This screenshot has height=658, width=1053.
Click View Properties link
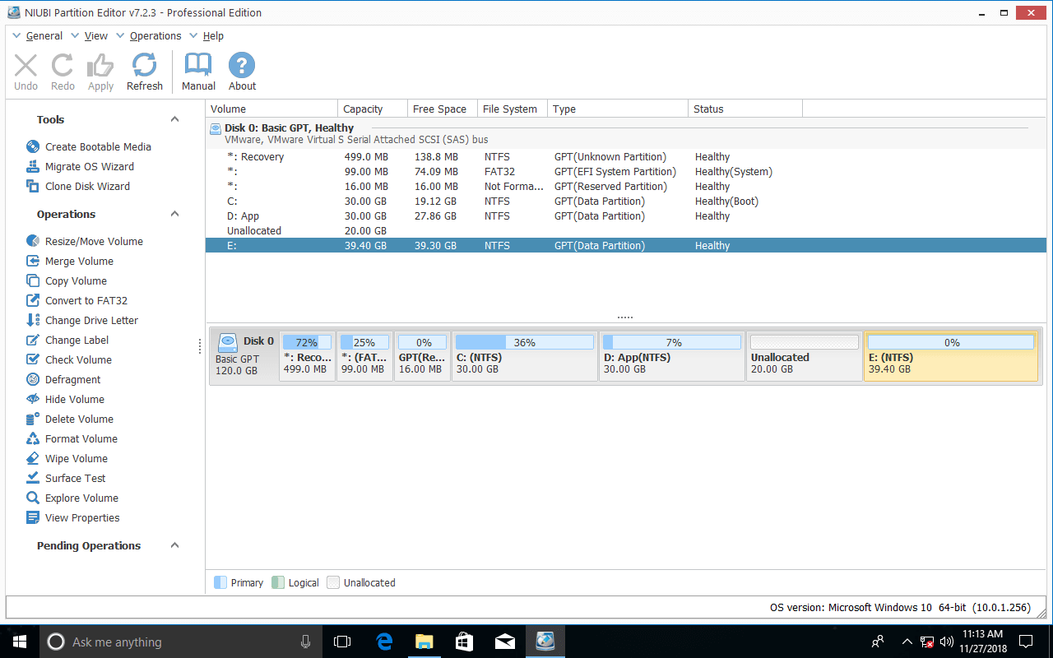[81, 517]
